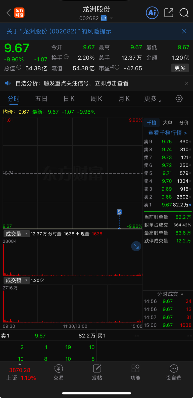The height and width of the screenshot is (398, 193).
Task: Open chart settings gear icon
Action: click(179, 99)
